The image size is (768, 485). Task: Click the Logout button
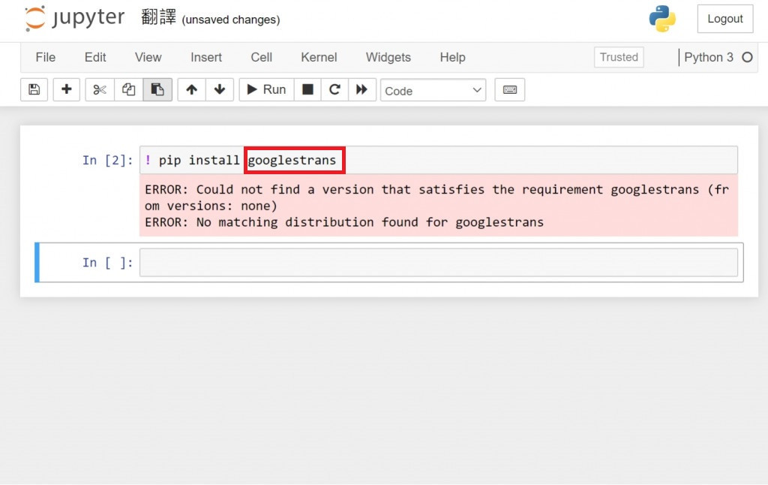725,19
